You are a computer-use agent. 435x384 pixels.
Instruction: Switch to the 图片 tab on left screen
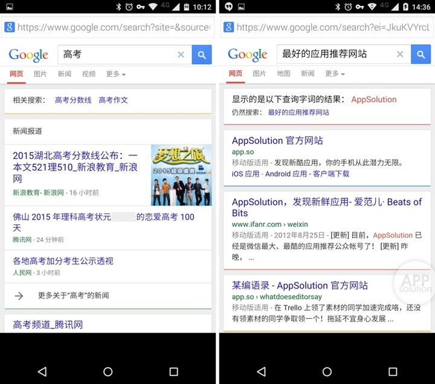tap(40, 74)
